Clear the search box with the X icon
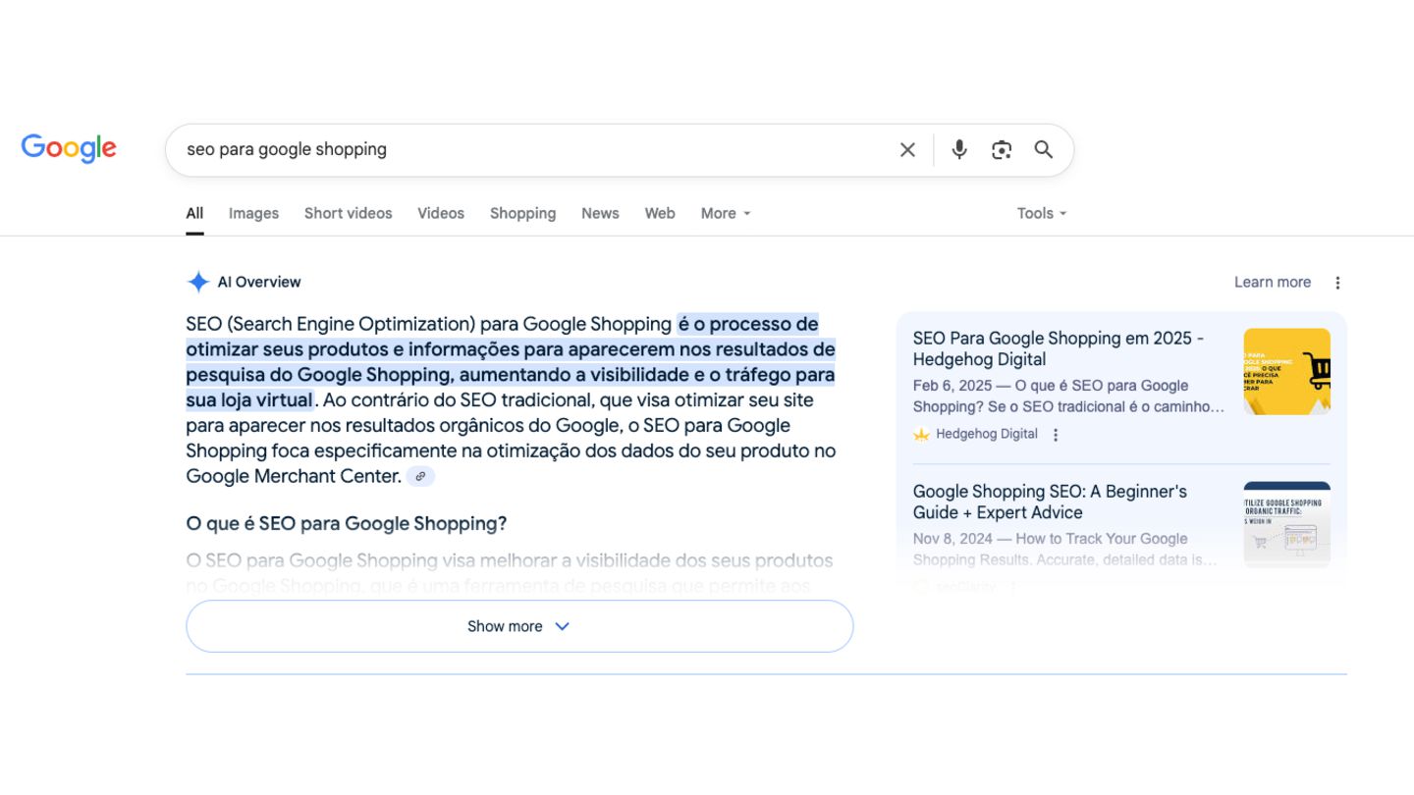The width and height of the screenshot is (1414, 795). pos(907,149)
